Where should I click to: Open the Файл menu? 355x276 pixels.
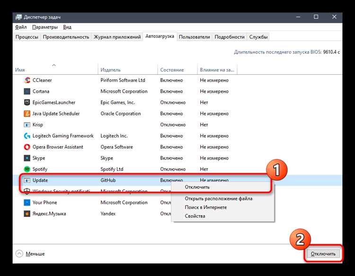(21, 27)
